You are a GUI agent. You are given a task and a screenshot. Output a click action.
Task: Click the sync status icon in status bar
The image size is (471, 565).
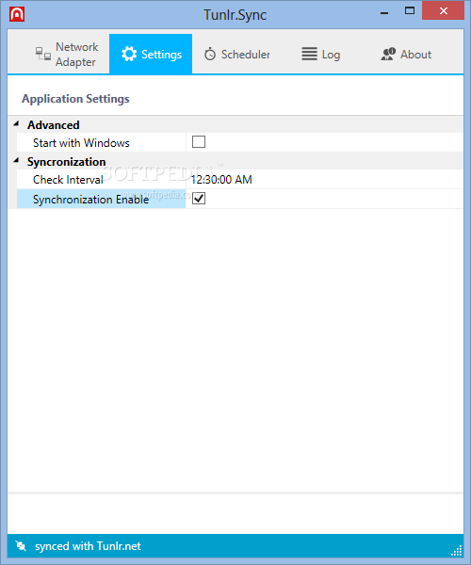pos(21,546)
